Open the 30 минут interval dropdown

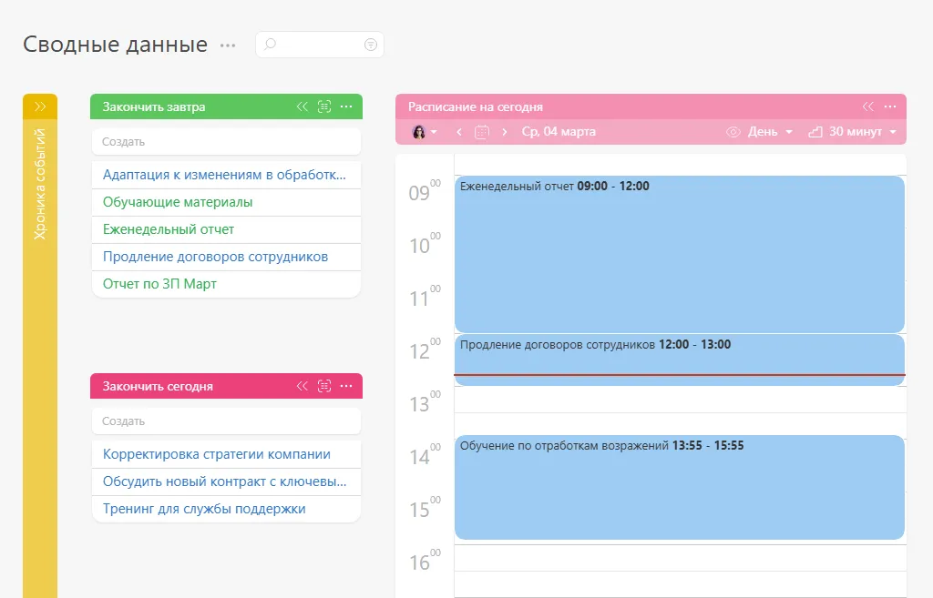click(x=854, y=132)
